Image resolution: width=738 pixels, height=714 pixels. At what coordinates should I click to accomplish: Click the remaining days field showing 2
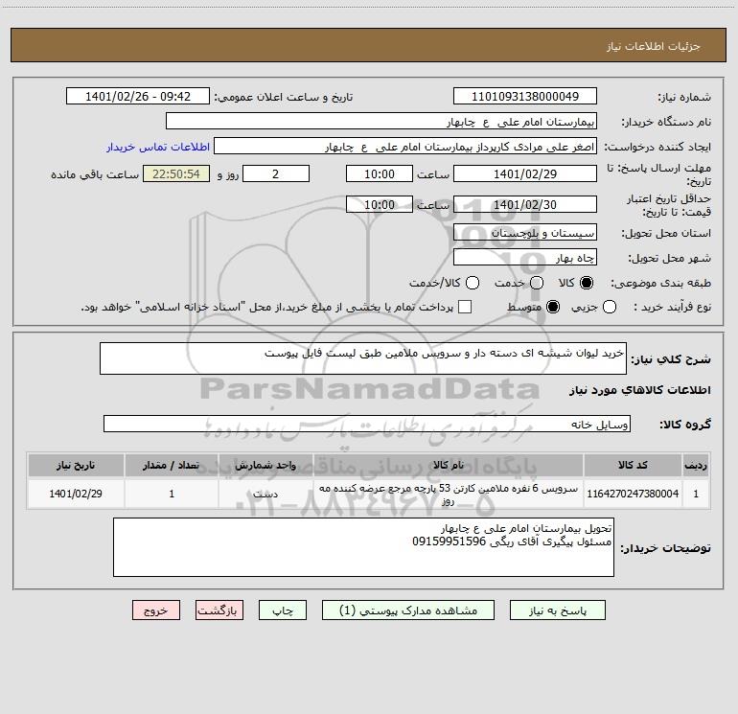(276, 173)
